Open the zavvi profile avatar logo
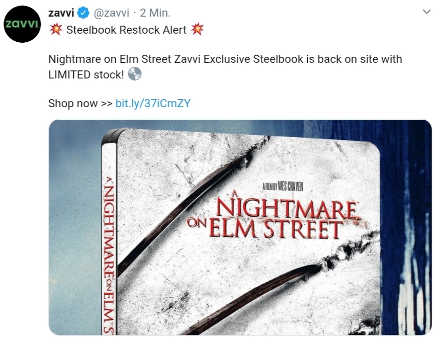Viewport: 435px width, 337px height. click(22, 24)
